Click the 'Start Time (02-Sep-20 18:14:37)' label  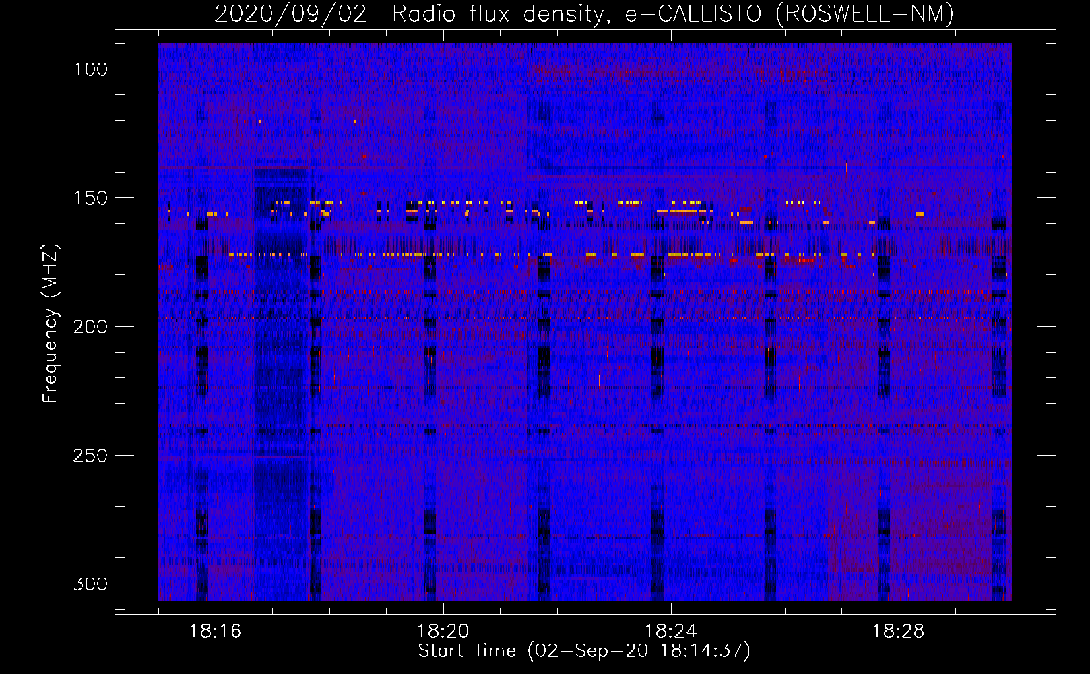pos(584,651)
